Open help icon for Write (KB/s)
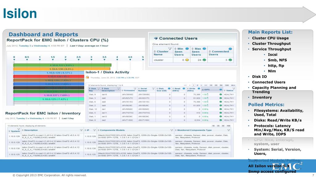316x177 pixels. point(199,88)
